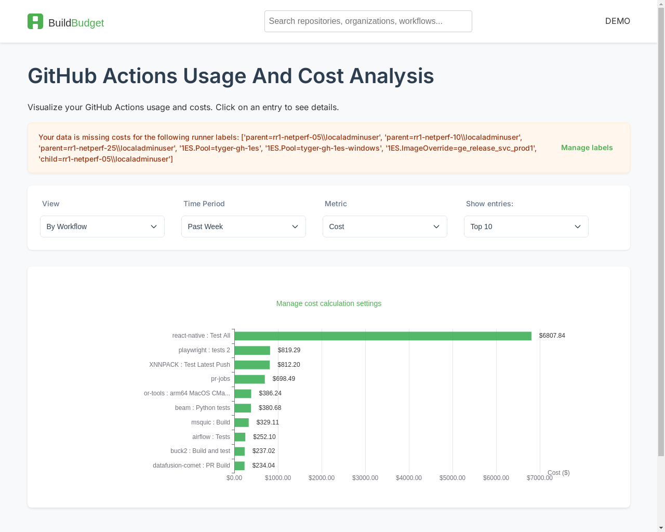Select the beam : Python tests bar
The height and width of the screenshot is (532, 665).
click(243, 408)
